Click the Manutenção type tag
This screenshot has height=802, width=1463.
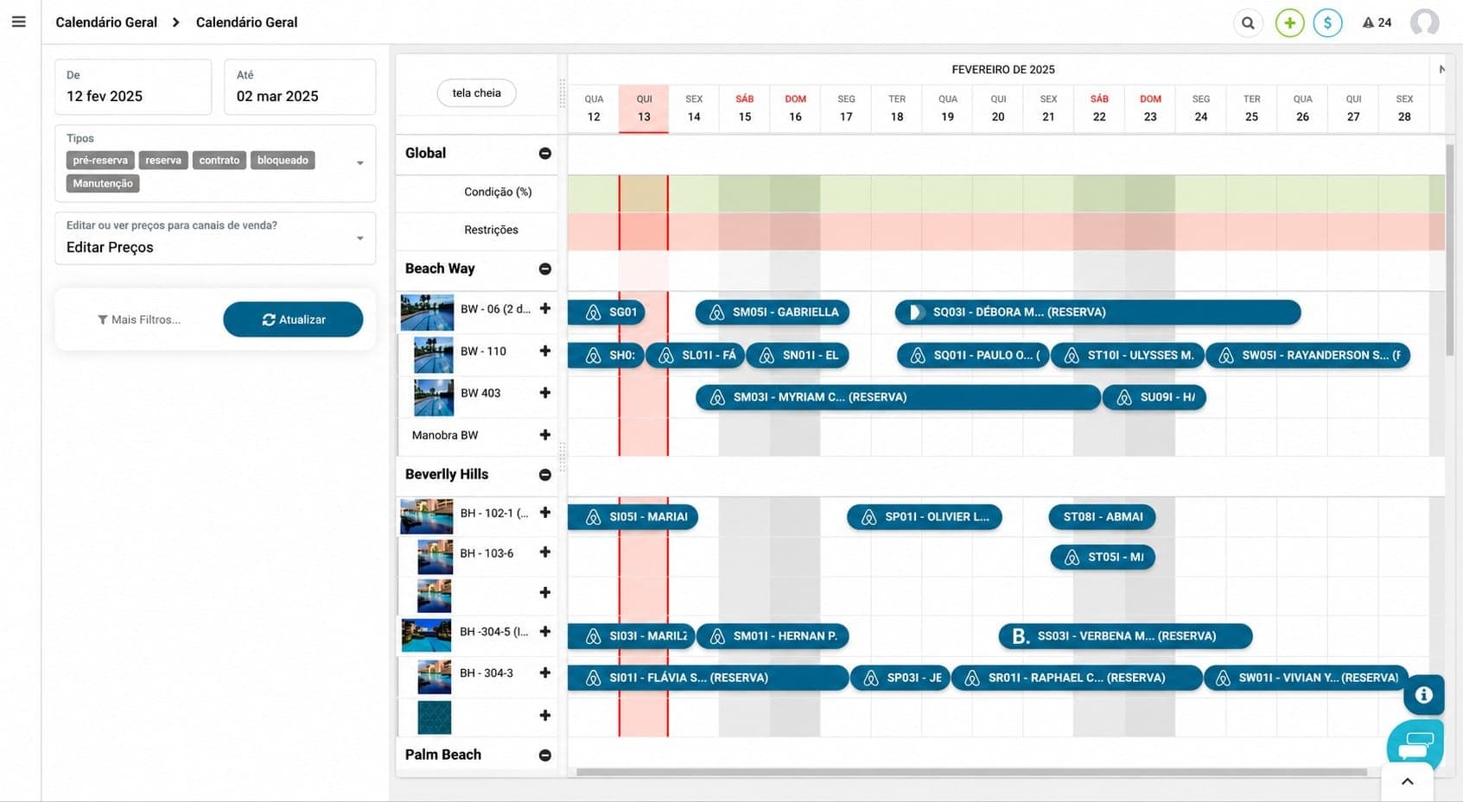pyautogui.click(x=103, y=183)
